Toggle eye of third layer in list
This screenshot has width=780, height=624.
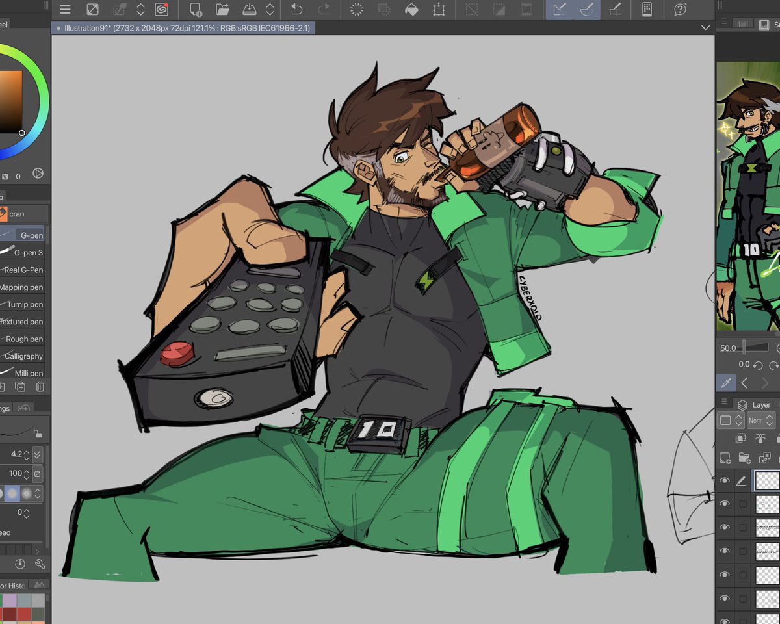click(x=725, y=528)
